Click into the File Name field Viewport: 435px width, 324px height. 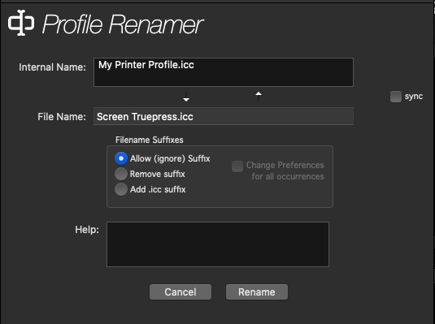point(224,116)
